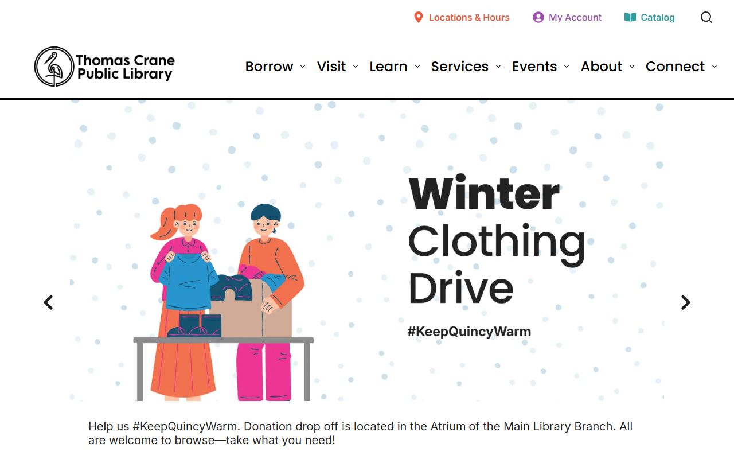Expand the Visit menu chevron
Screen dimensions: 734x459
pyautogui.click(x=356, y=67)
